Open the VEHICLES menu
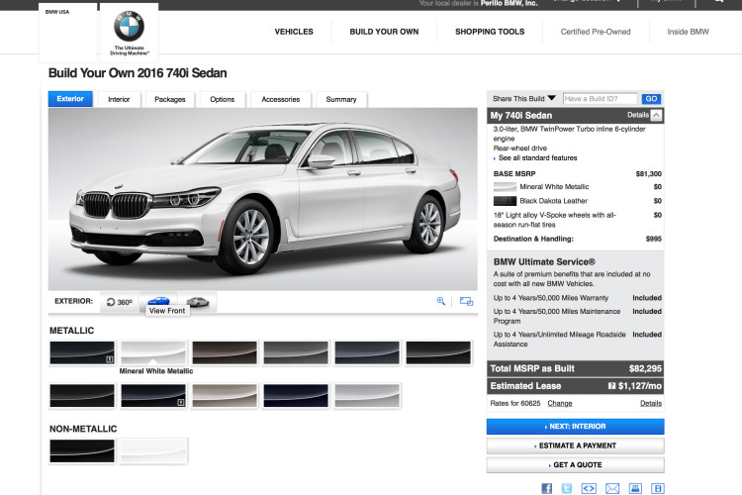This screenshot has height=495, width=742. tap(294, 32)
